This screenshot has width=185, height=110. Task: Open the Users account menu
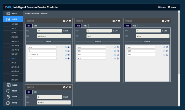click(162, 7)
